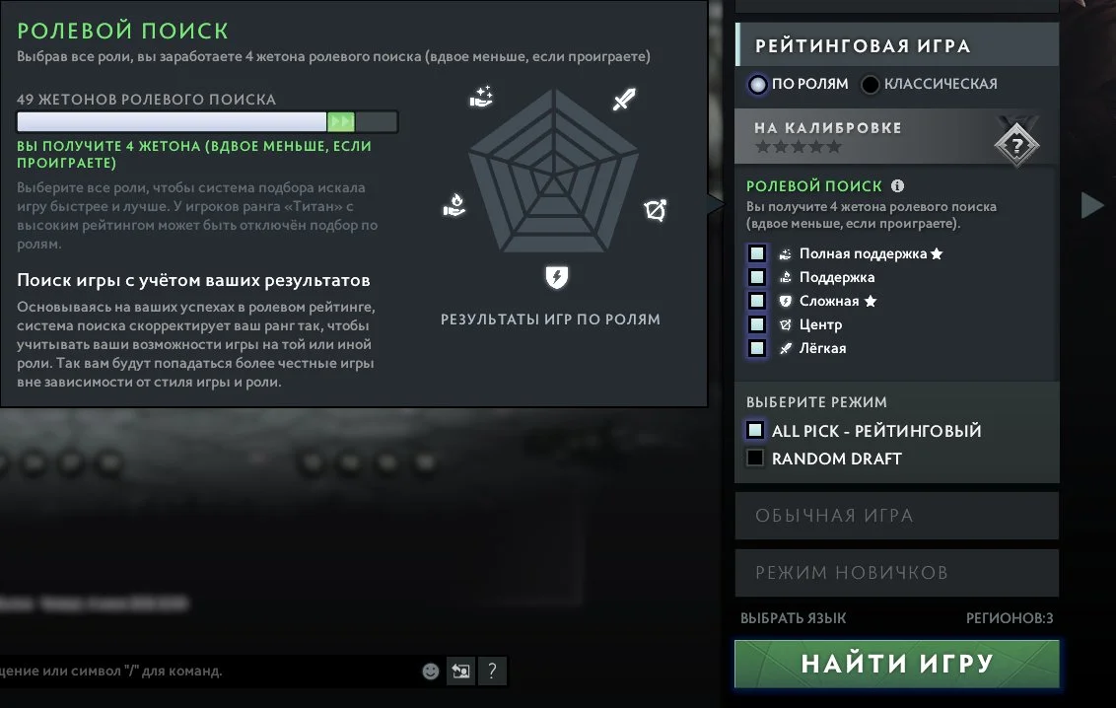1116x708 pixels.
Task: Start search with Найти игру button
Action: tap(897, 664)
